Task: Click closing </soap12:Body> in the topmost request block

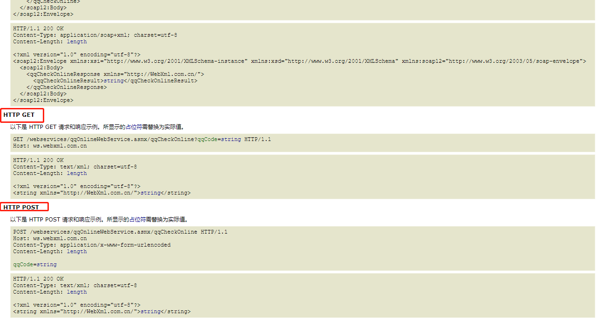Action: [43, 8]
